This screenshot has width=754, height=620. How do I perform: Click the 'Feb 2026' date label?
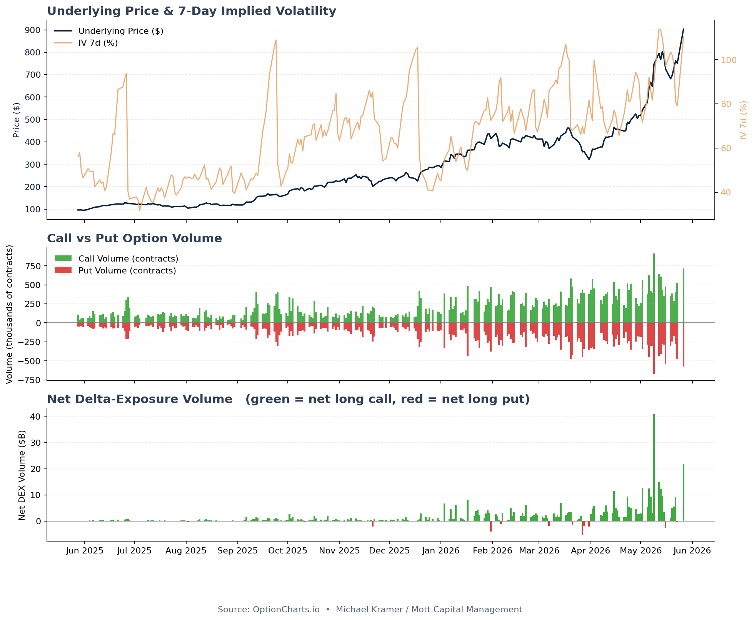[492, 551]
